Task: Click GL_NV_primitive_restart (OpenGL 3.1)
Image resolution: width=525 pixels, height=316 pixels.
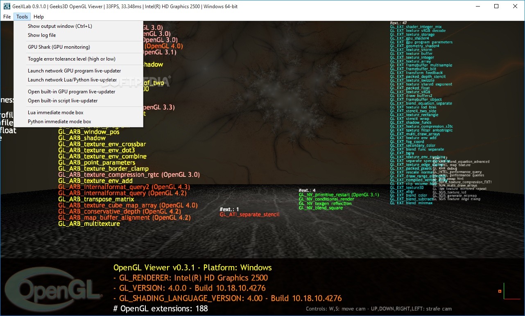Action: point(339,195)
